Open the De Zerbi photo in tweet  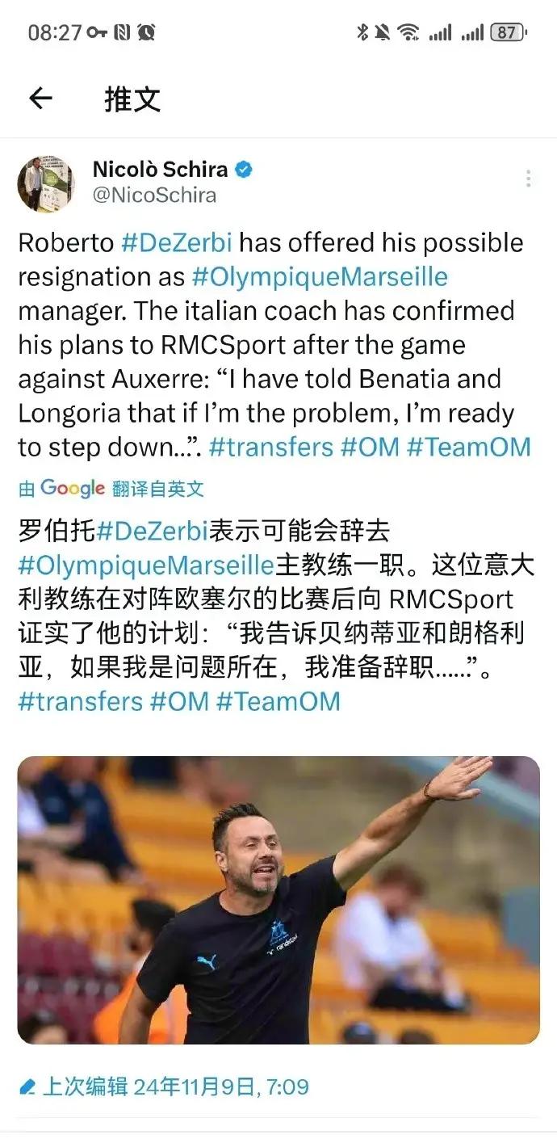click(278, 900)
